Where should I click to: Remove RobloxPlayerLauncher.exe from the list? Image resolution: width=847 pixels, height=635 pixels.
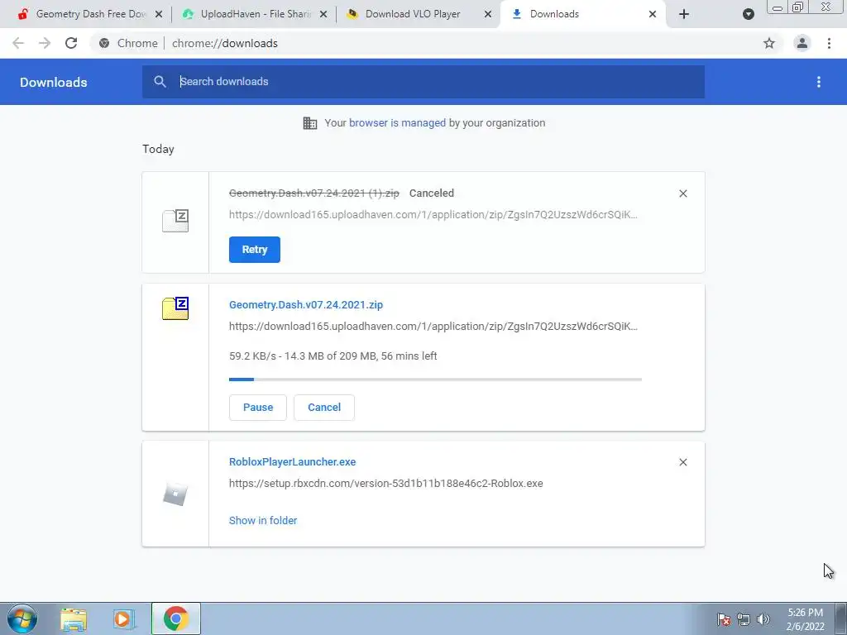click(x=683, y=462)
